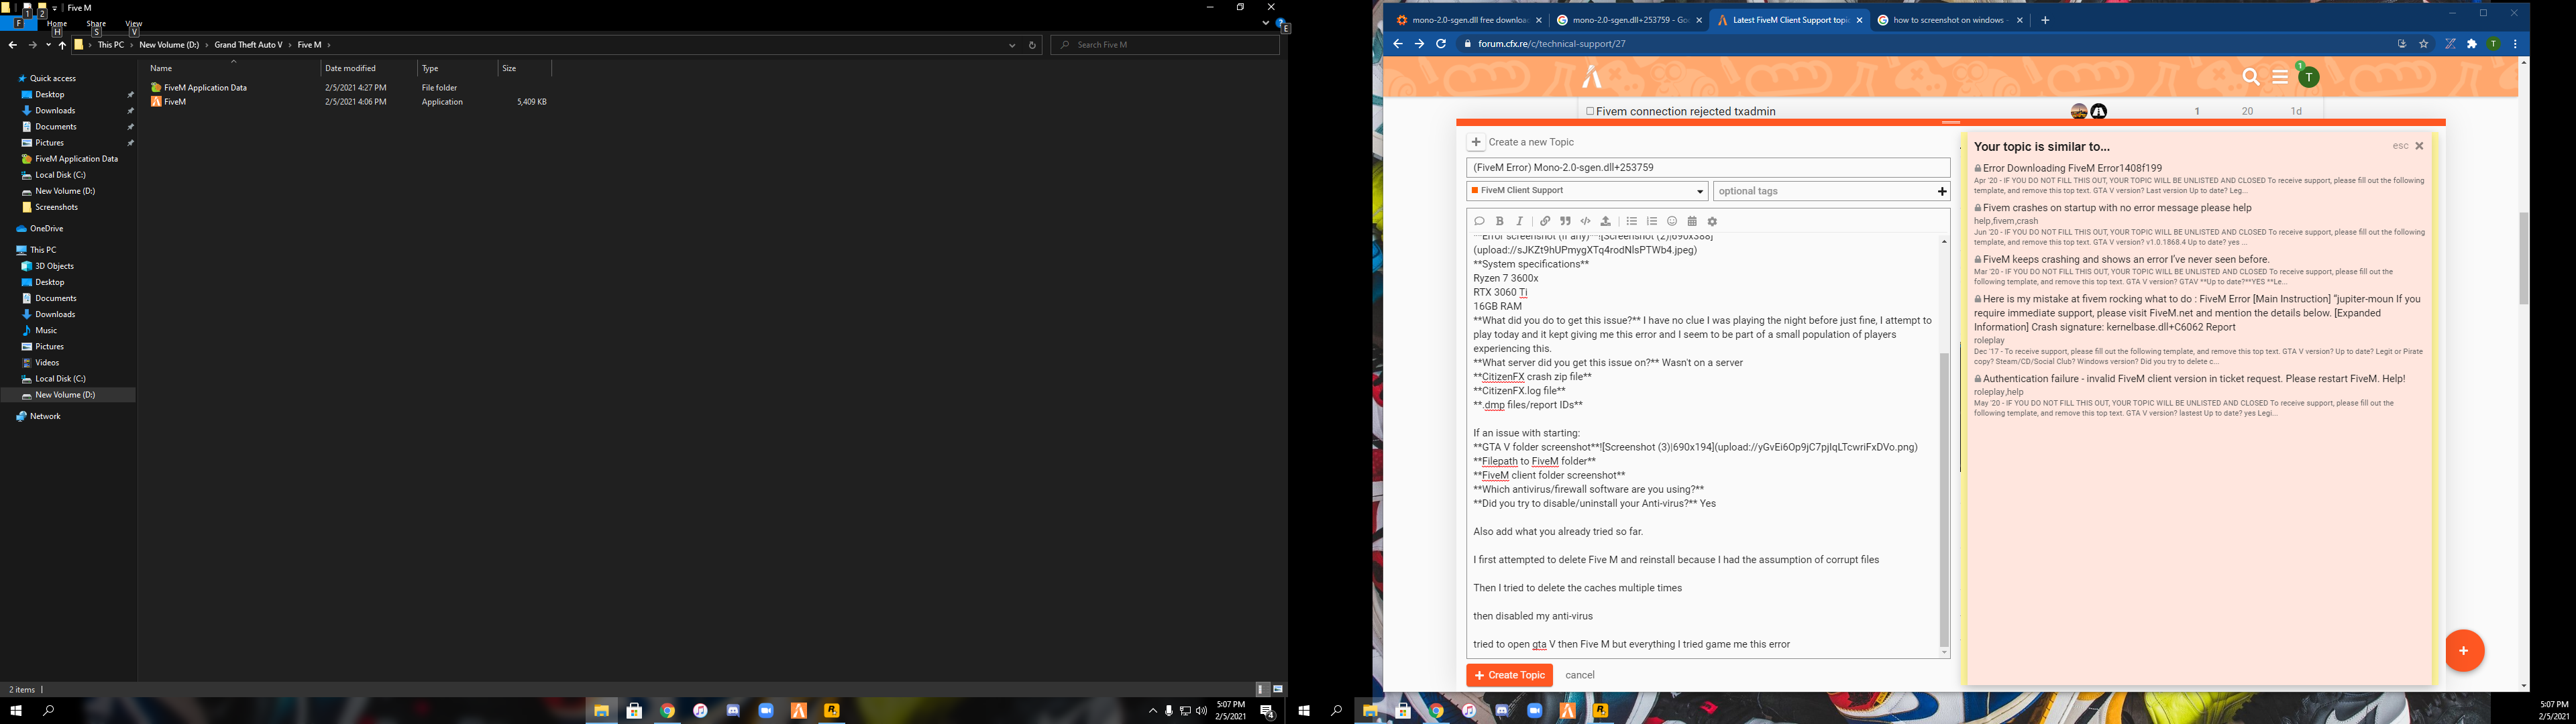The image size is (2576, 724).
Task: Click the Create Topic button
Action: coord(1509,675)
